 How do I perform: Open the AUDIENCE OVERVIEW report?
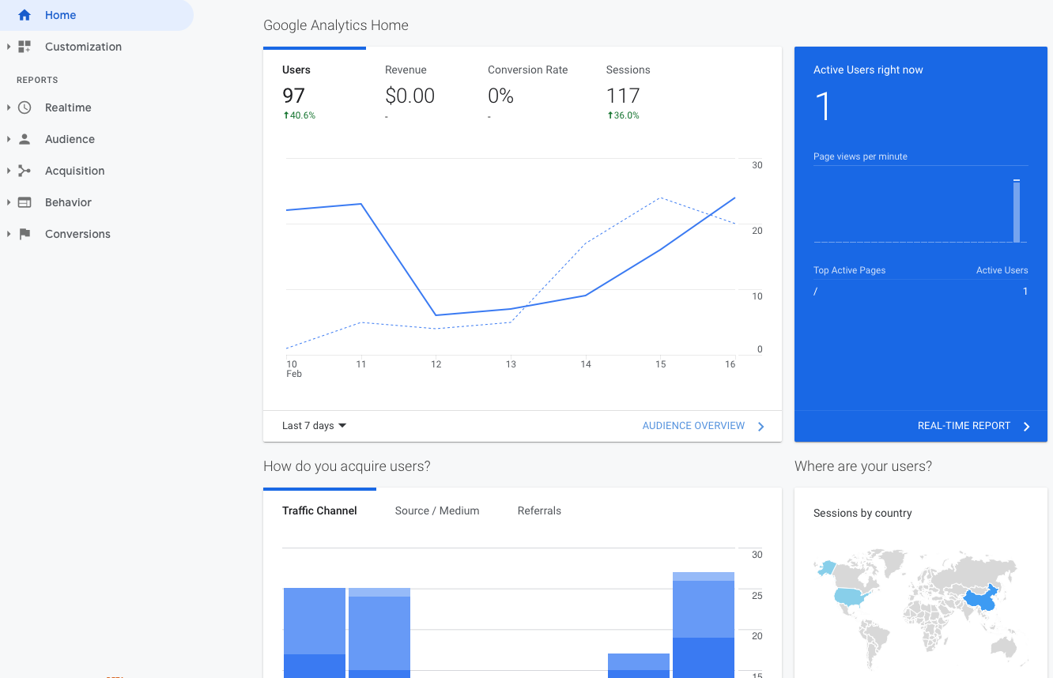tap(693, 425)
